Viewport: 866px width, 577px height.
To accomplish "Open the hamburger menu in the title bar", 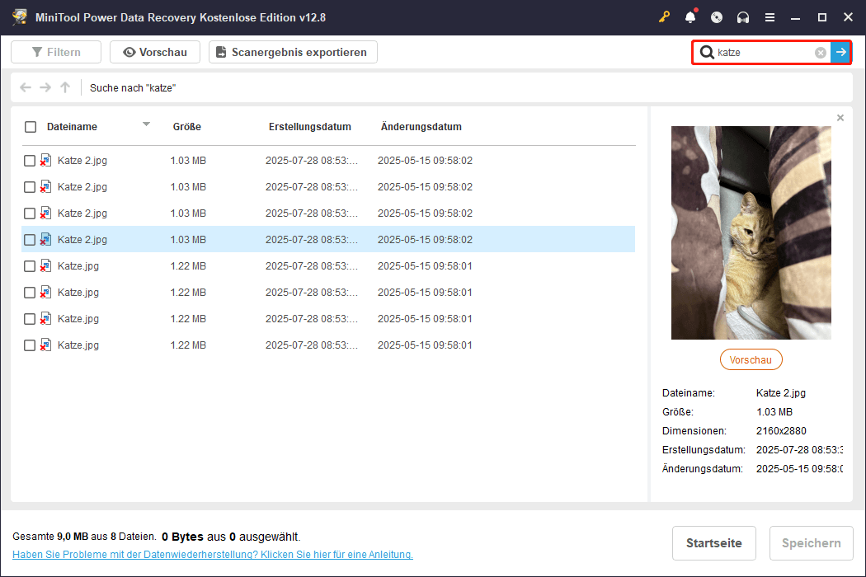I will coord(770,16).
